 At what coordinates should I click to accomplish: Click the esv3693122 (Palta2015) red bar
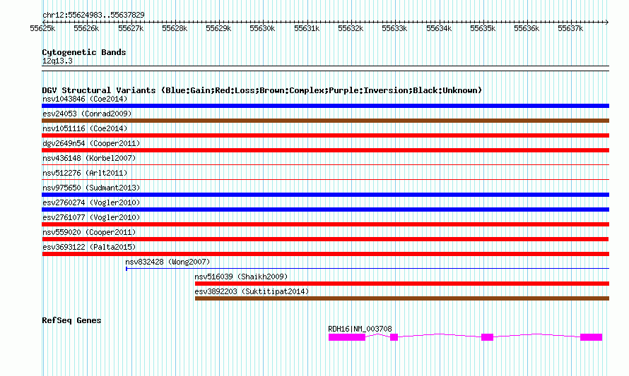click(325, 254)
